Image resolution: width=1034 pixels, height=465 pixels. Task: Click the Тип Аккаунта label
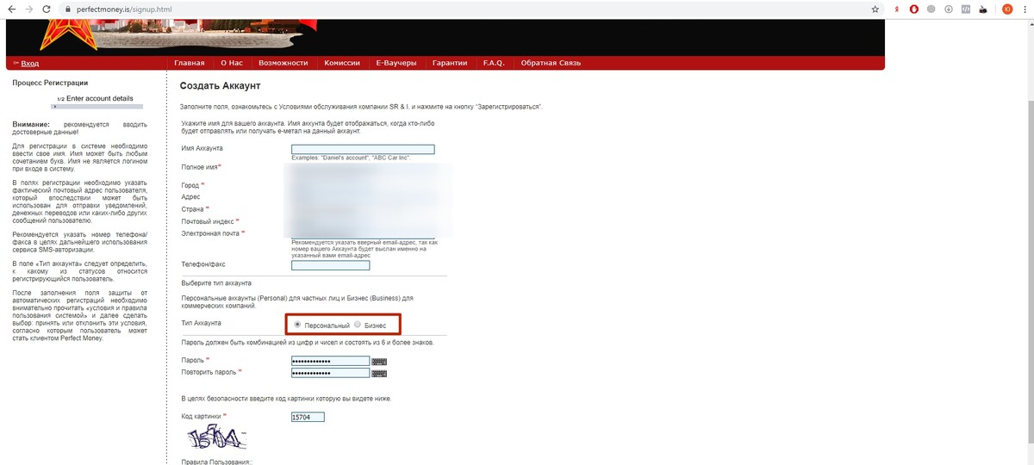[x=201, y=323]
